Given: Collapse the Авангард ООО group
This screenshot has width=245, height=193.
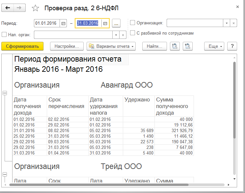Looking at the screenshot, I should [x=5, y=93].
